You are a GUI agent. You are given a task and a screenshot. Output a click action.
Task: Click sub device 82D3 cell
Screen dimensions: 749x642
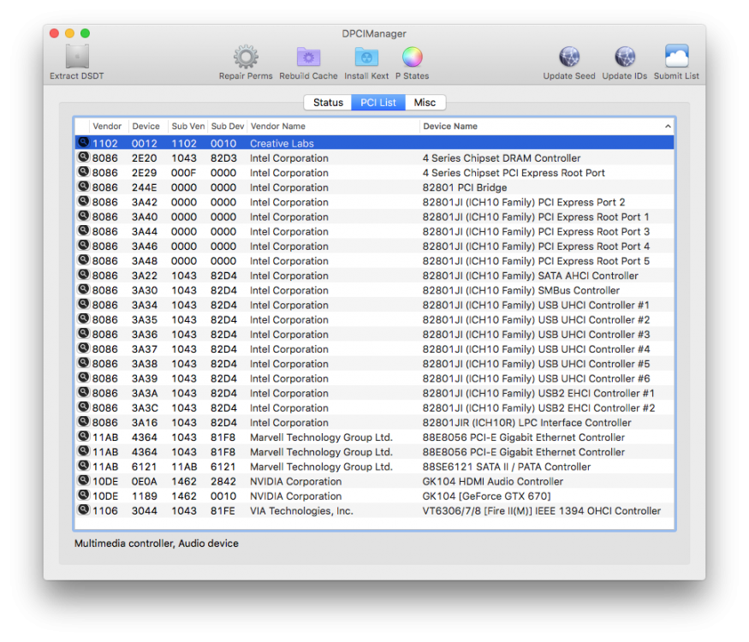[x=223, y=158]
